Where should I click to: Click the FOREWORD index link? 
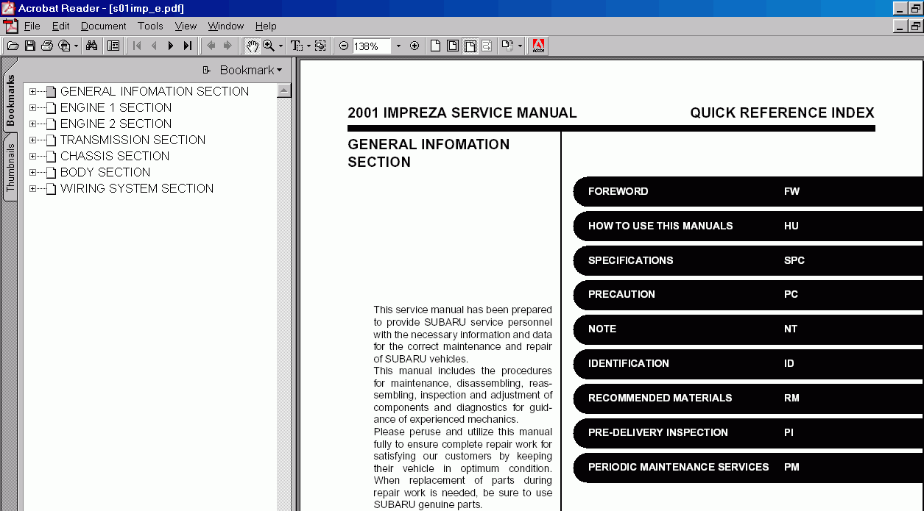tap(748, 191)
